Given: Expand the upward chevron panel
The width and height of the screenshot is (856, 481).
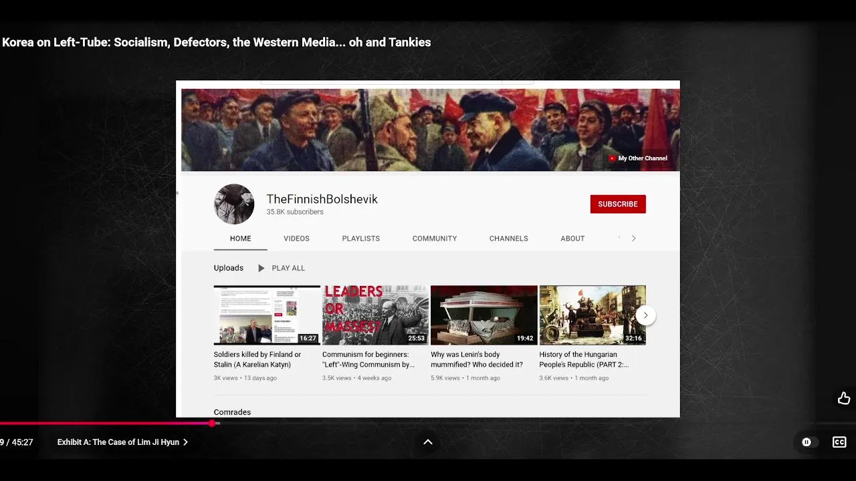Looking at the screenshot, I should tap(428, 442).
